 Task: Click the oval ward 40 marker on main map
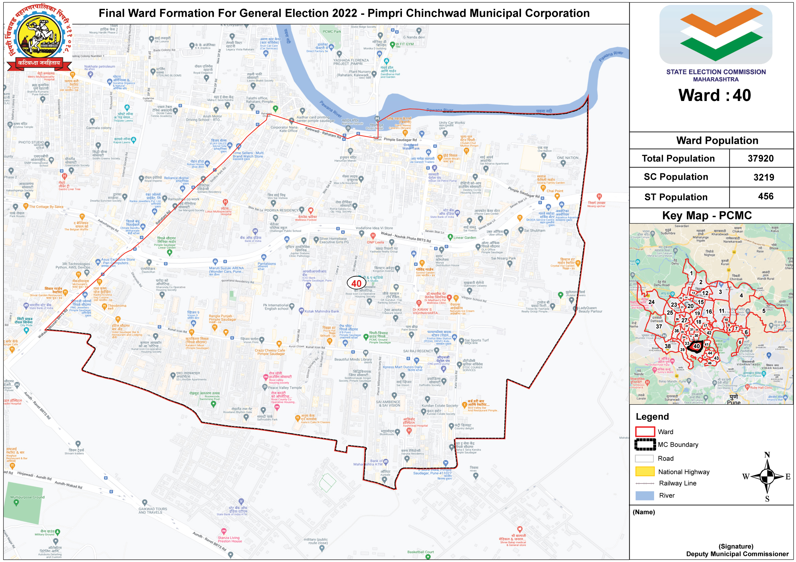[x=356, y=283]
